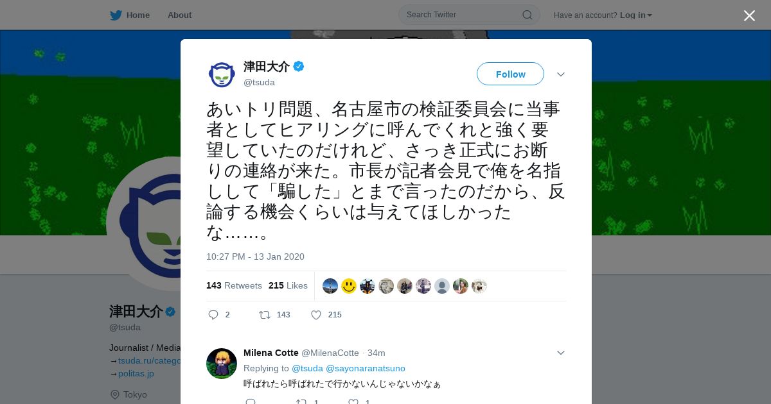Go to the About menu item
771x404 pixels.
(179, 15)
